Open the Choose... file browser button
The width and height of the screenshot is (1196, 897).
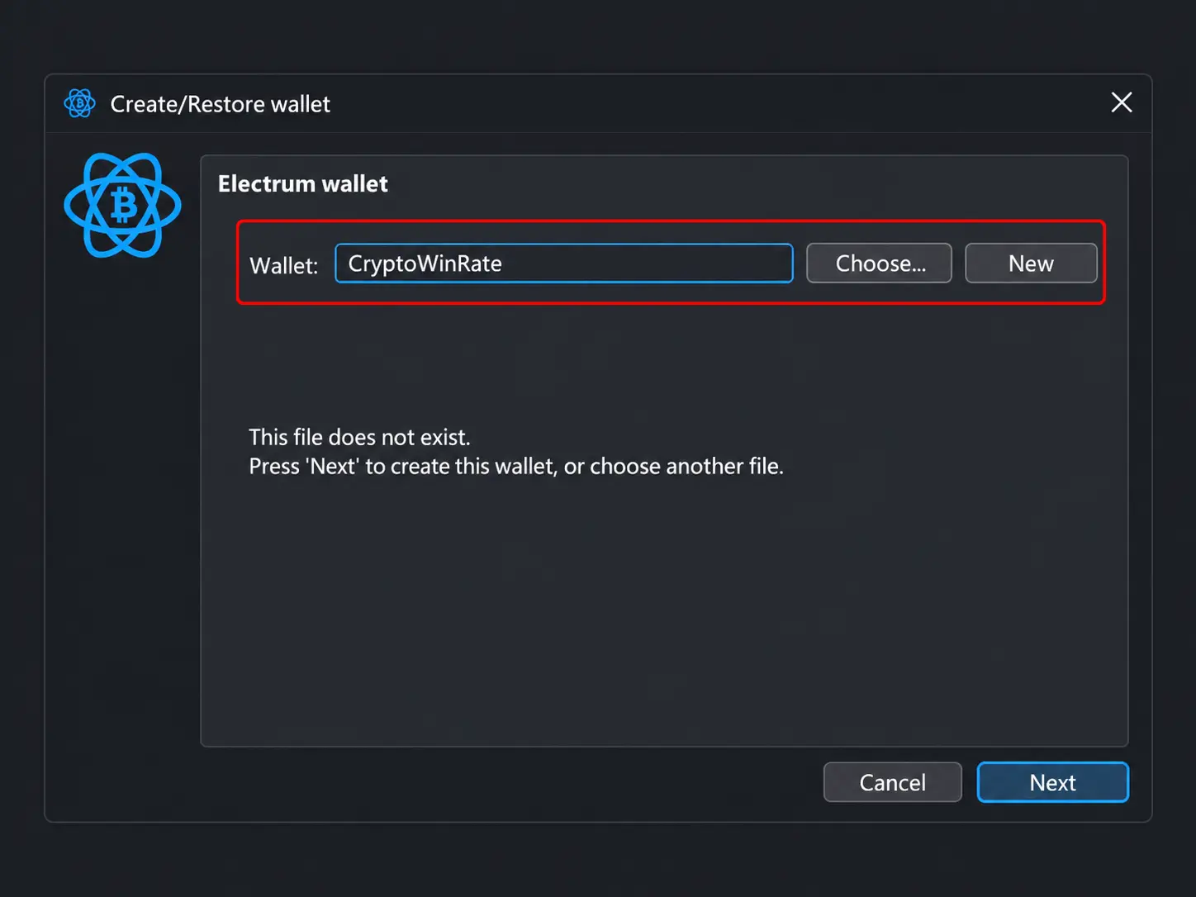tap(880, 263)
